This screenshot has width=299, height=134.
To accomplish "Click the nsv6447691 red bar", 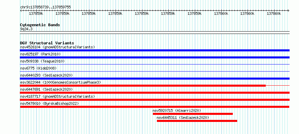I will [155, 93].
